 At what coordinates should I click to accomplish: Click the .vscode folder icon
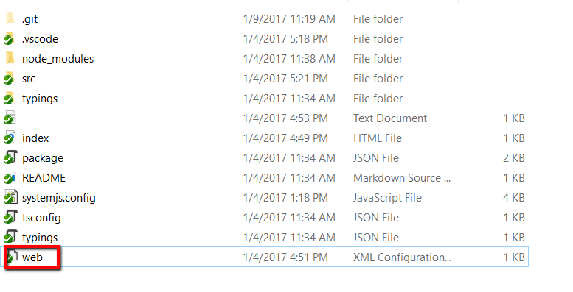coord(10,38)
